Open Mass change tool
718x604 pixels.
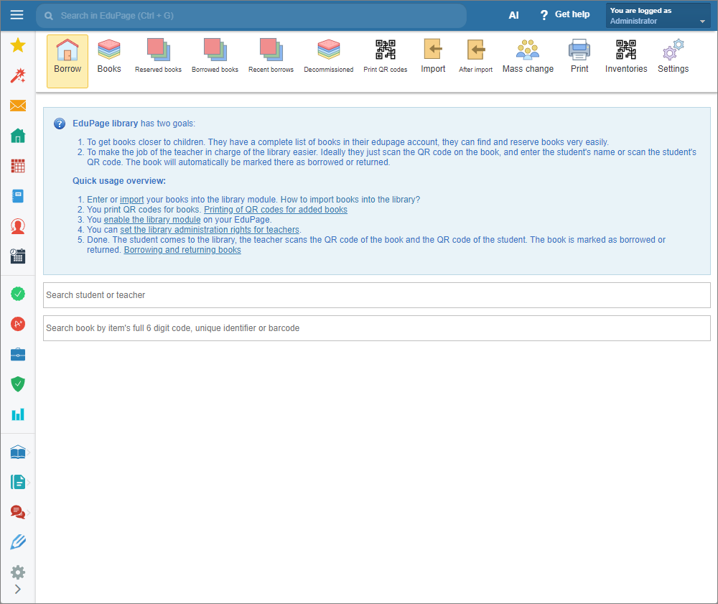(x=528, y=57)
